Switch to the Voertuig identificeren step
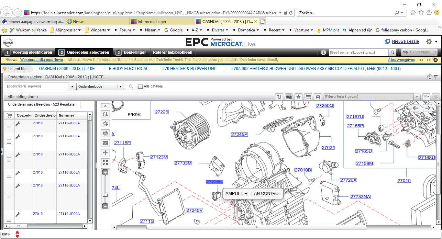Image resolution: width=442 pixels, height=239 pixels. point(29,52)
